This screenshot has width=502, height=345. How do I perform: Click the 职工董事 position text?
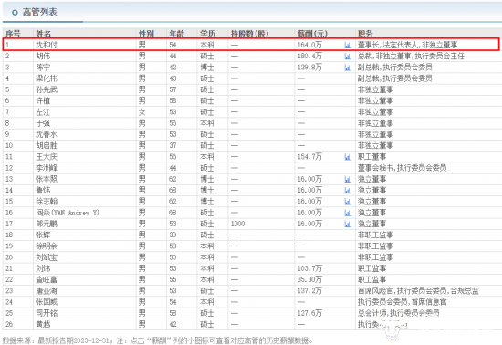coord(371,157)
